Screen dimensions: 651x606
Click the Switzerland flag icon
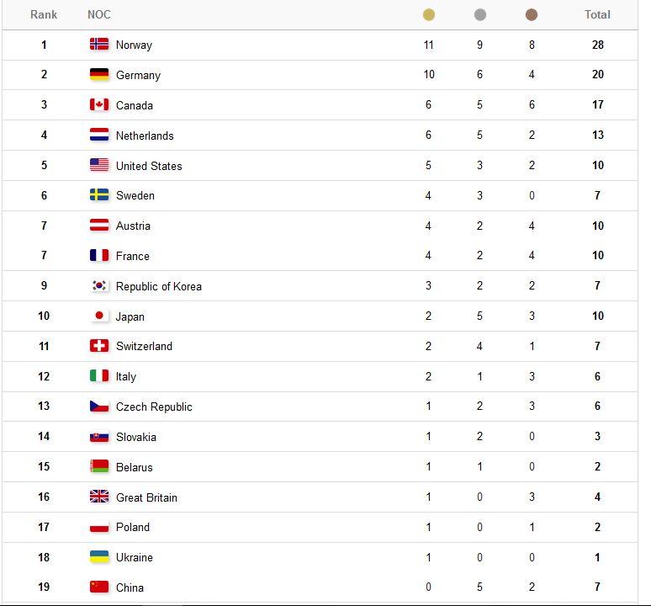(99, 346)
